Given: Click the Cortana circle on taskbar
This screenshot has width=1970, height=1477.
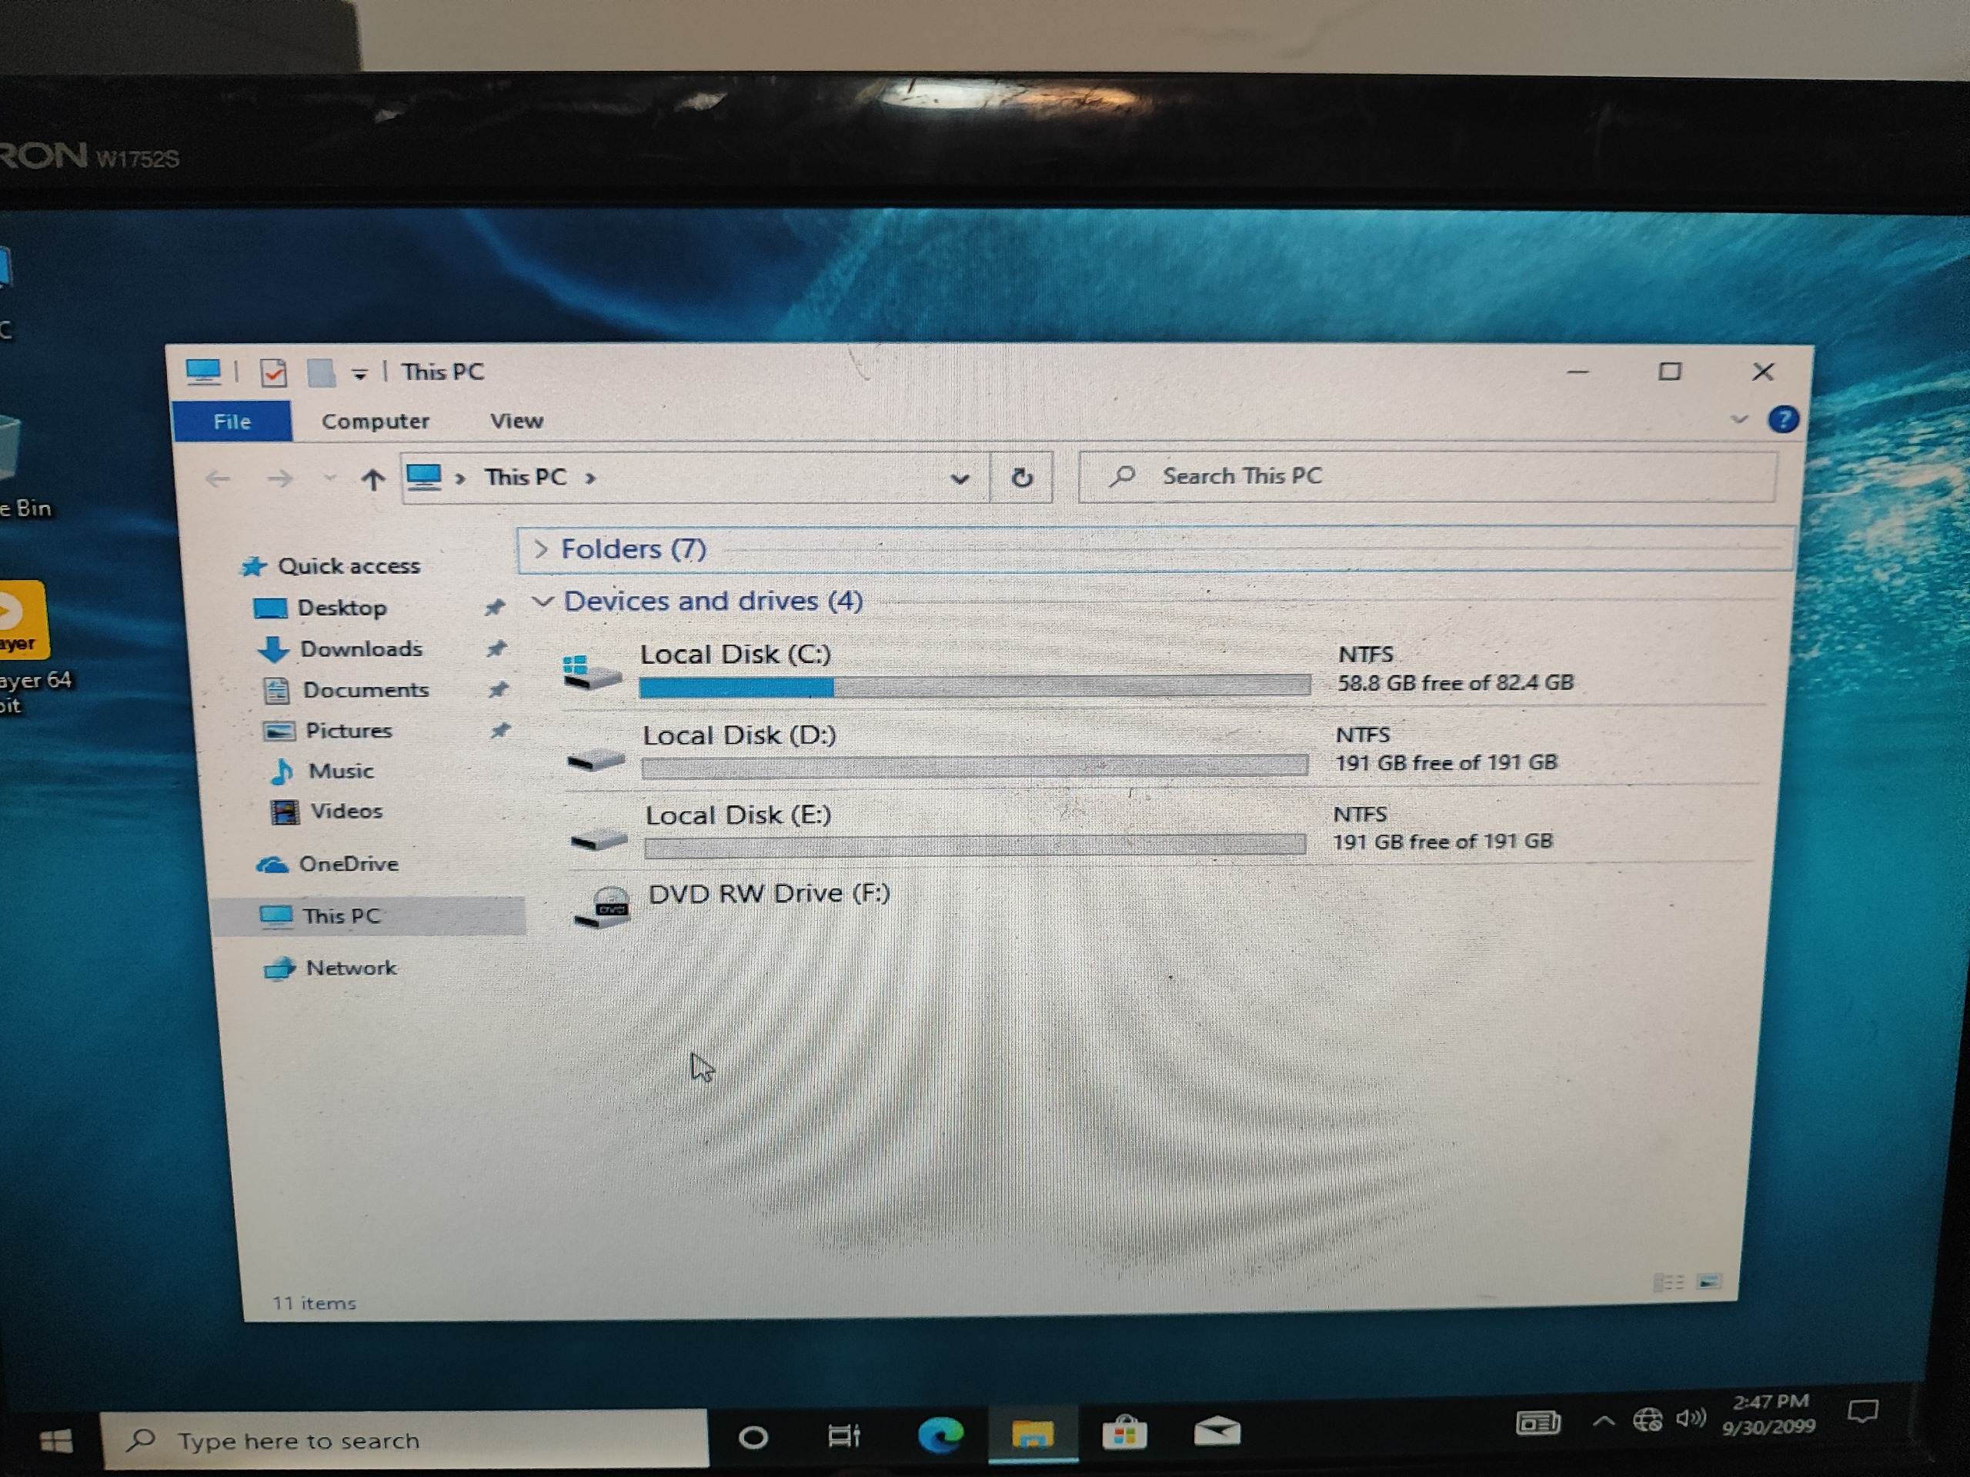Looking at the screenshot, I should pyautogui.click(x=753, y=1437).
